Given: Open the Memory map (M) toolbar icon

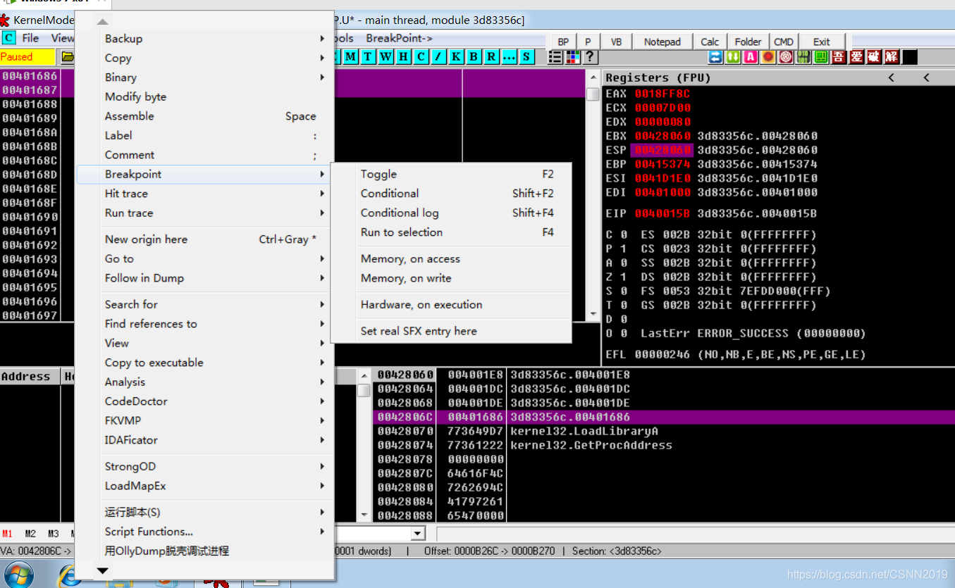Looking at the screenshot, I should (350, 57).
